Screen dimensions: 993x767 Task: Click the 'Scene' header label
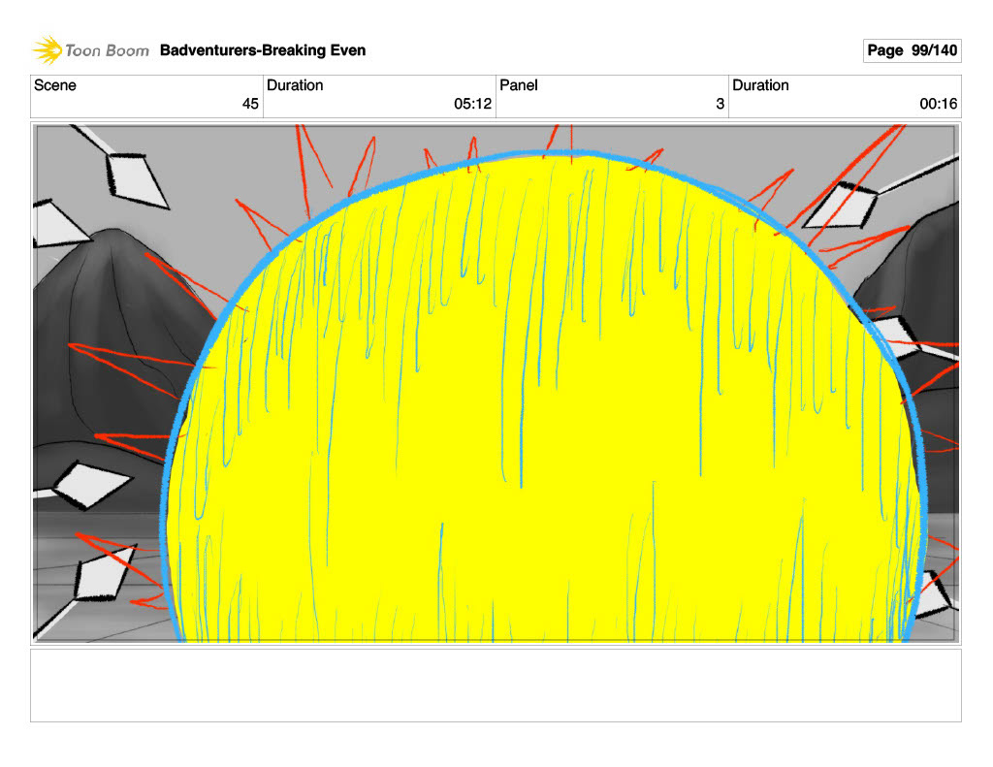coord(55,85)
